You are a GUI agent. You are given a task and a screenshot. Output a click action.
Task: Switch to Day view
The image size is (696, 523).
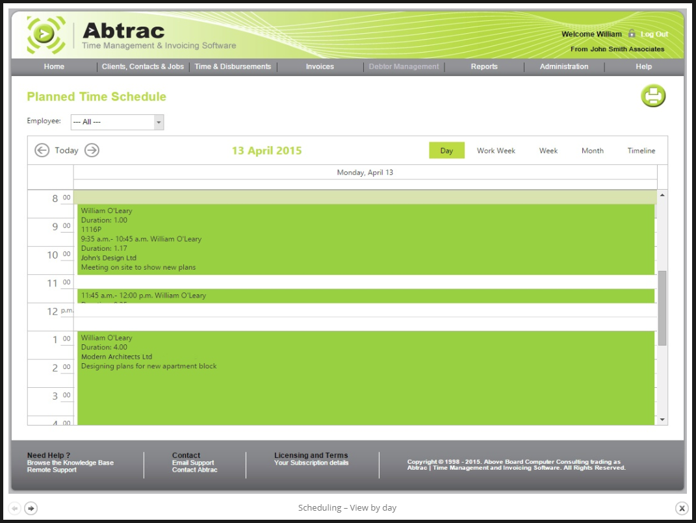click(x=446, y=150)
